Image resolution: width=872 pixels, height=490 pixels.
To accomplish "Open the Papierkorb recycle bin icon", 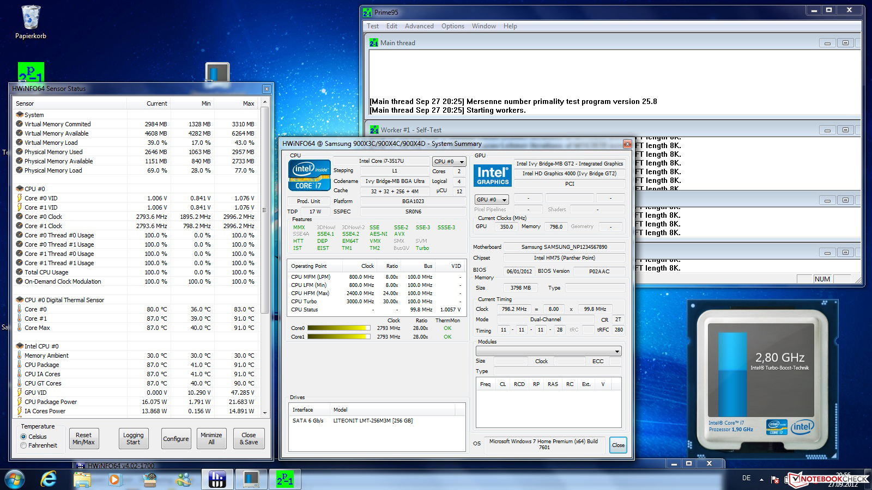I will (x=31, y=22).
